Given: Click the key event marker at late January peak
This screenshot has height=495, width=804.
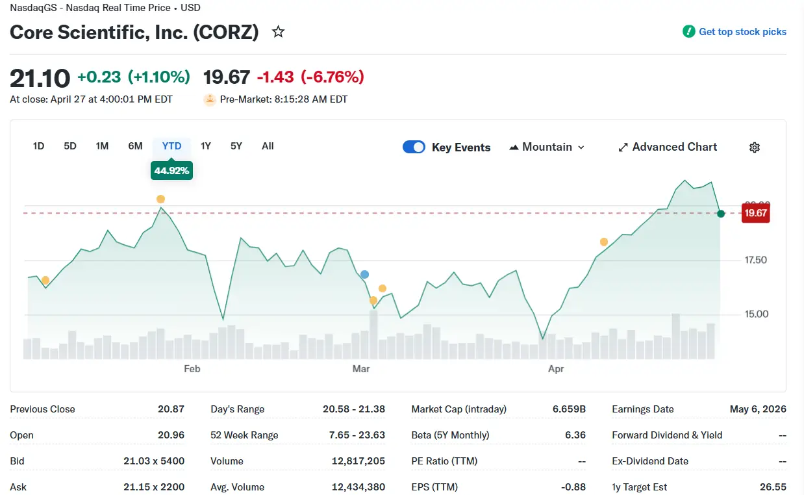Looking at the screenshot, I should [x=160, y=199].
